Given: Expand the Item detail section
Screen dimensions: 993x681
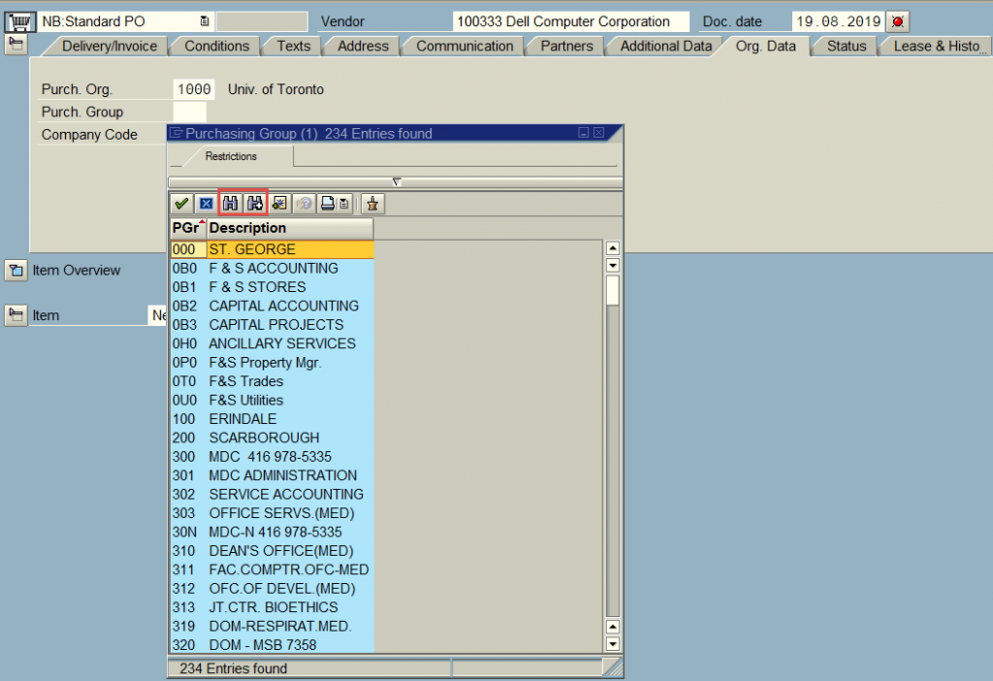Looking at the screenshot, I should click(x=16, y=315).
